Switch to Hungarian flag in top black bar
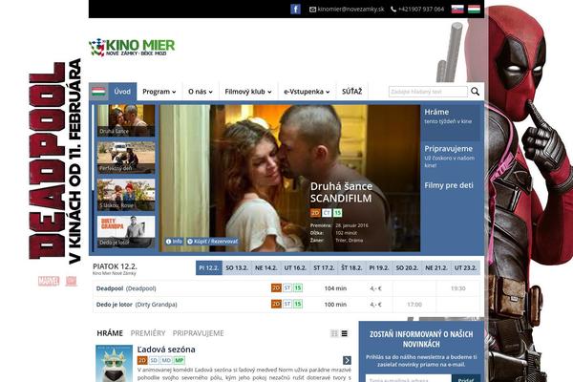The image size is (573, 382). tap(474, 10)
